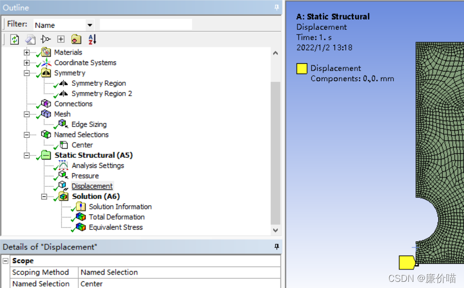Collapse the Solution (A6) node

pos(44,196)
